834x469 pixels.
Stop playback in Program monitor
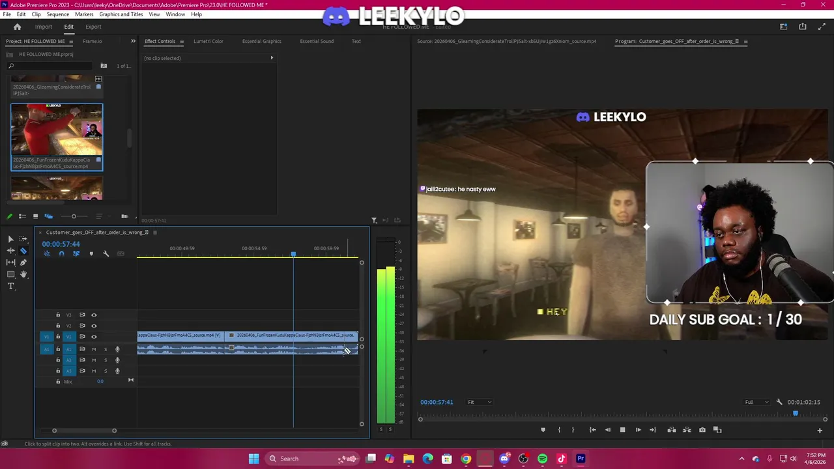coord(622,430)
